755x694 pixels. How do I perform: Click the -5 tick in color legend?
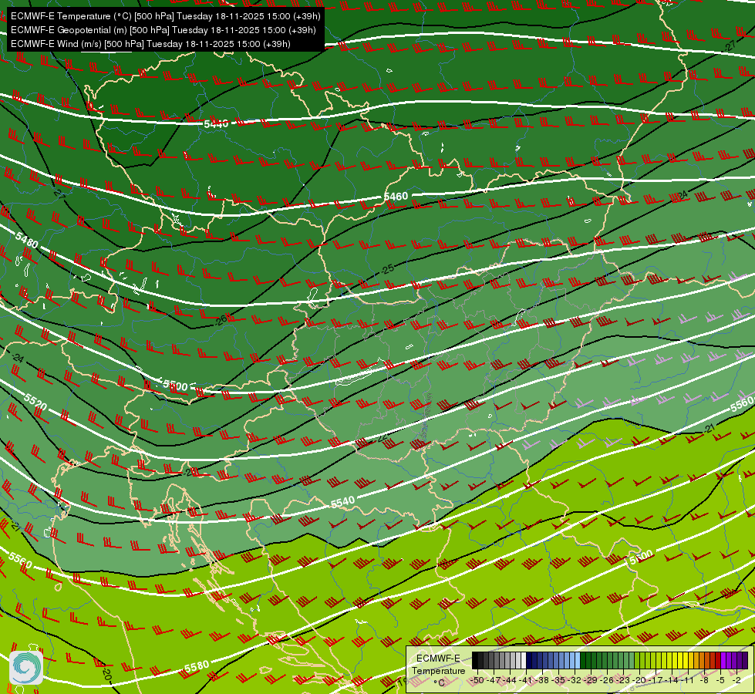(x=721, y=680)
